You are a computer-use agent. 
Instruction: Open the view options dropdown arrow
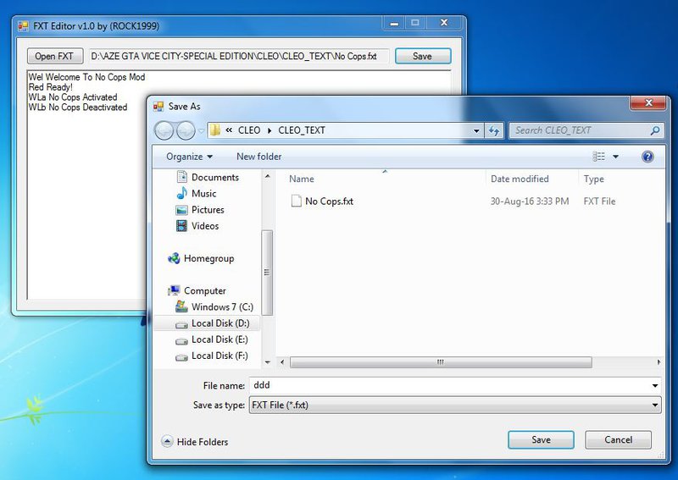point(615,157)
